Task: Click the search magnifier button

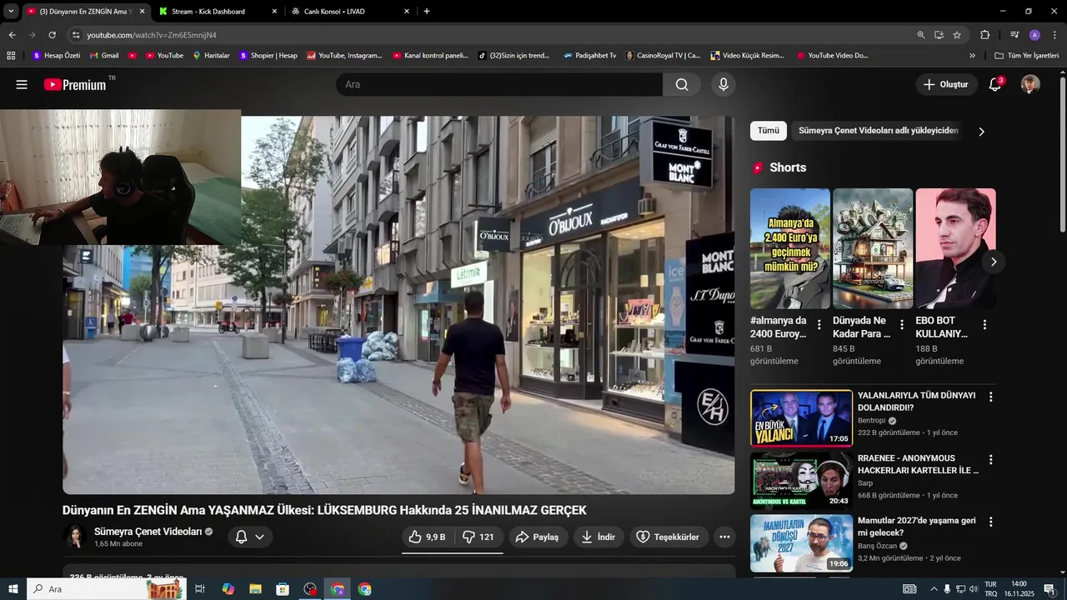Action: [682, 84]
